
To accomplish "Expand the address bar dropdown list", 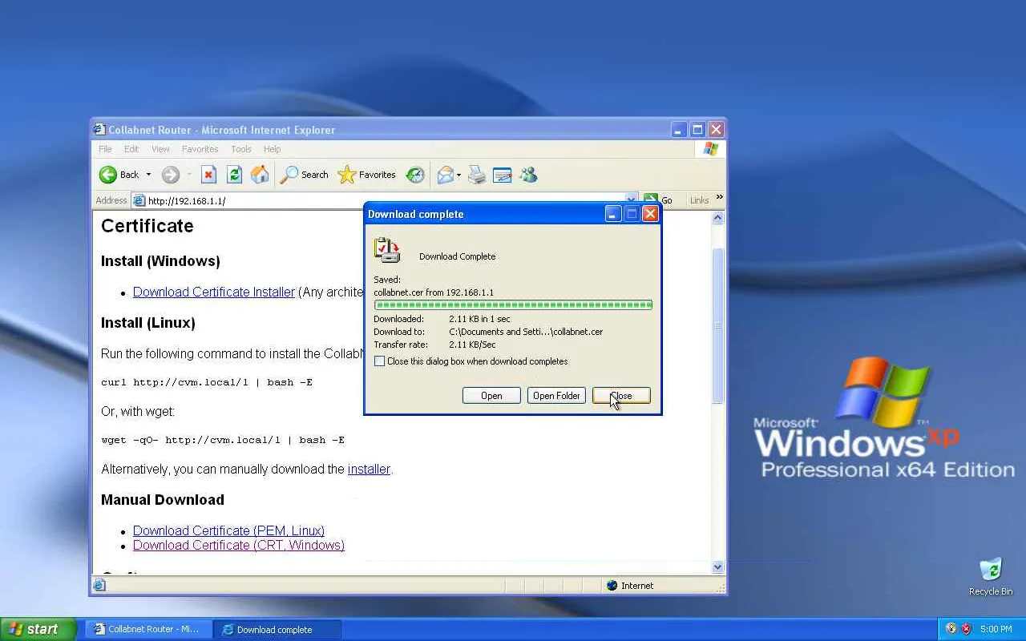I will pyautogui.click(x=631, y=200).
